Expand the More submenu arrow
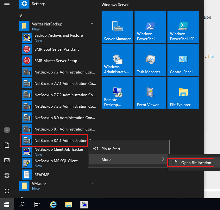Viewport: 220px width, 210px height. pyautogui.click(x=163, y=159)
